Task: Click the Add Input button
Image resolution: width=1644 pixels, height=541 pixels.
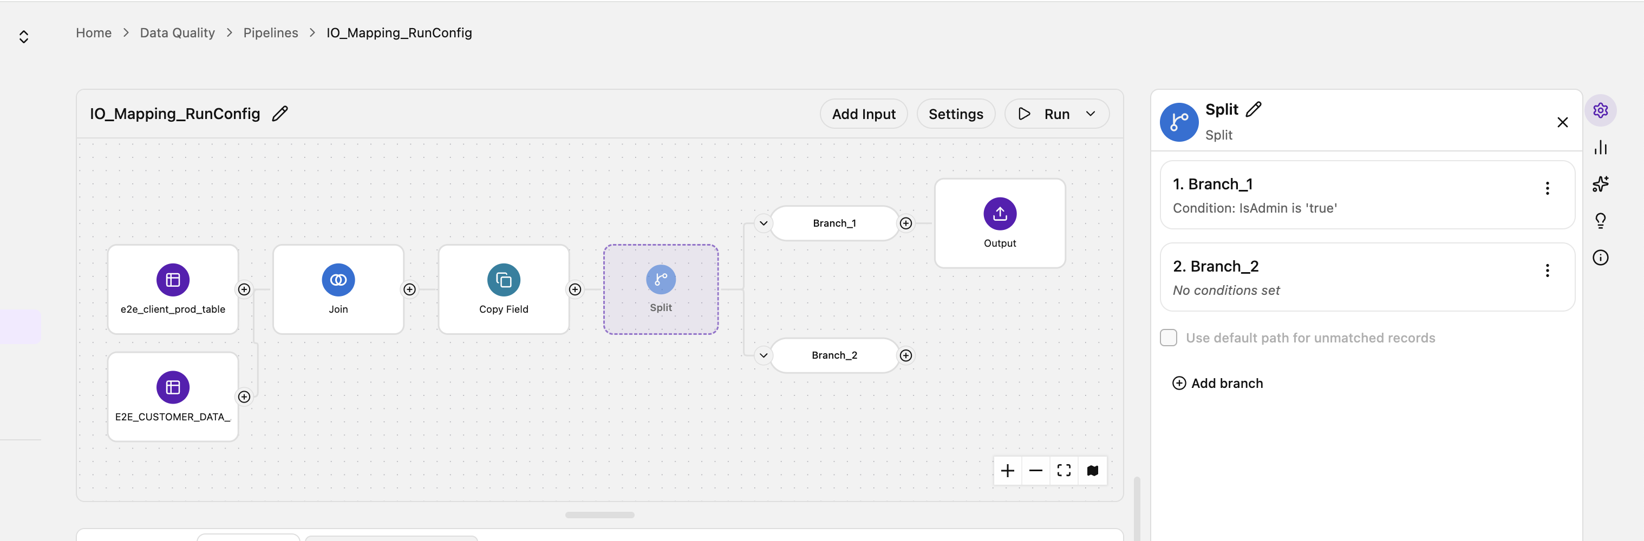Action: click(x=864, y=114)
